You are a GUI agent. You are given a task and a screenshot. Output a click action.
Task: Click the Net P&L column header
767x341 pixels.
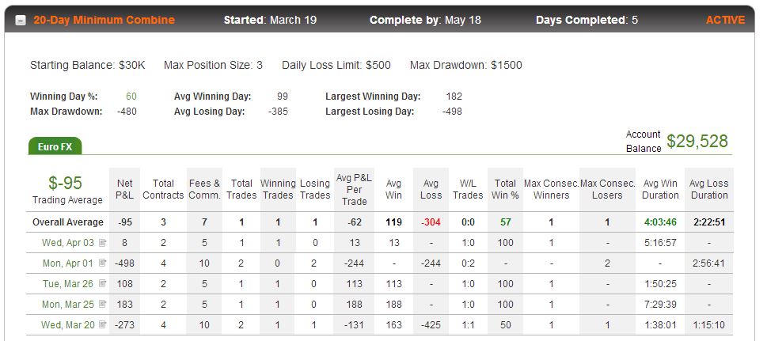[125, 189]
